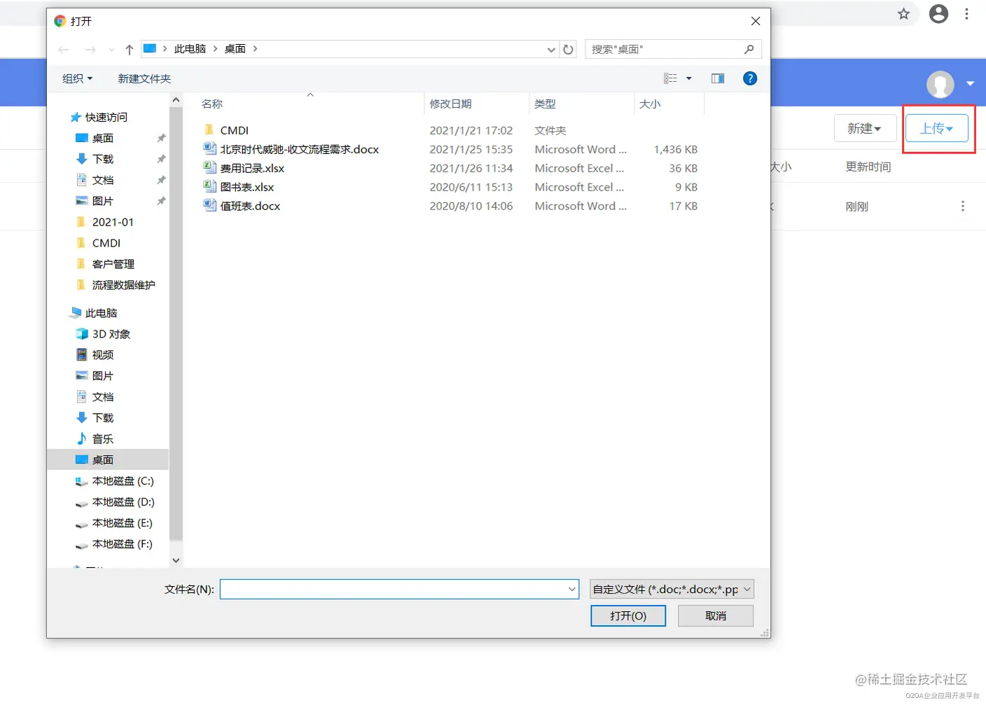This screenshot has height=705, width=986.
Task: Click the search magnifier icon
Action: (749, 49)
